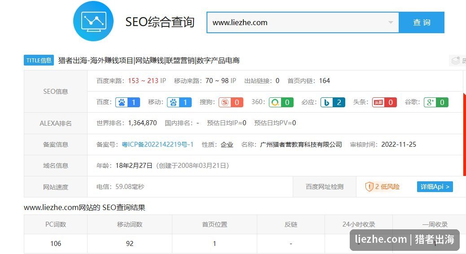Click the 首页内链 value 164
The image size is (466, 254).
click(x=325, y=81)
